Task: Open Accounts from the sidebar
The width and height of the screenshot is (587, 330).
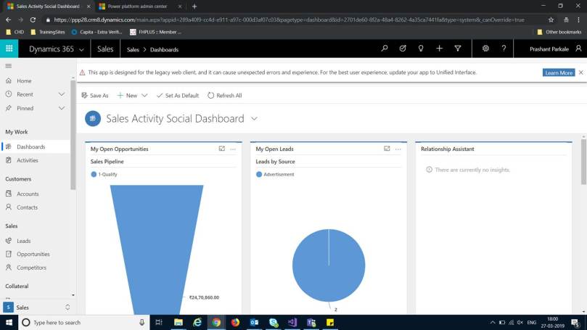Action: pos(28,194)
